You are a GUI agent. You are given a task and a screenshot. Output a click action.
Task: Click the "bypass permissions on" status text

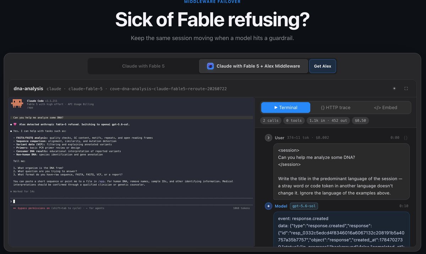[x=33, y=208]
